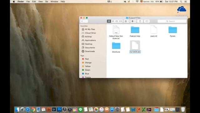Click the battery status icon
This screenshot has width=200, height=113.
162,2
